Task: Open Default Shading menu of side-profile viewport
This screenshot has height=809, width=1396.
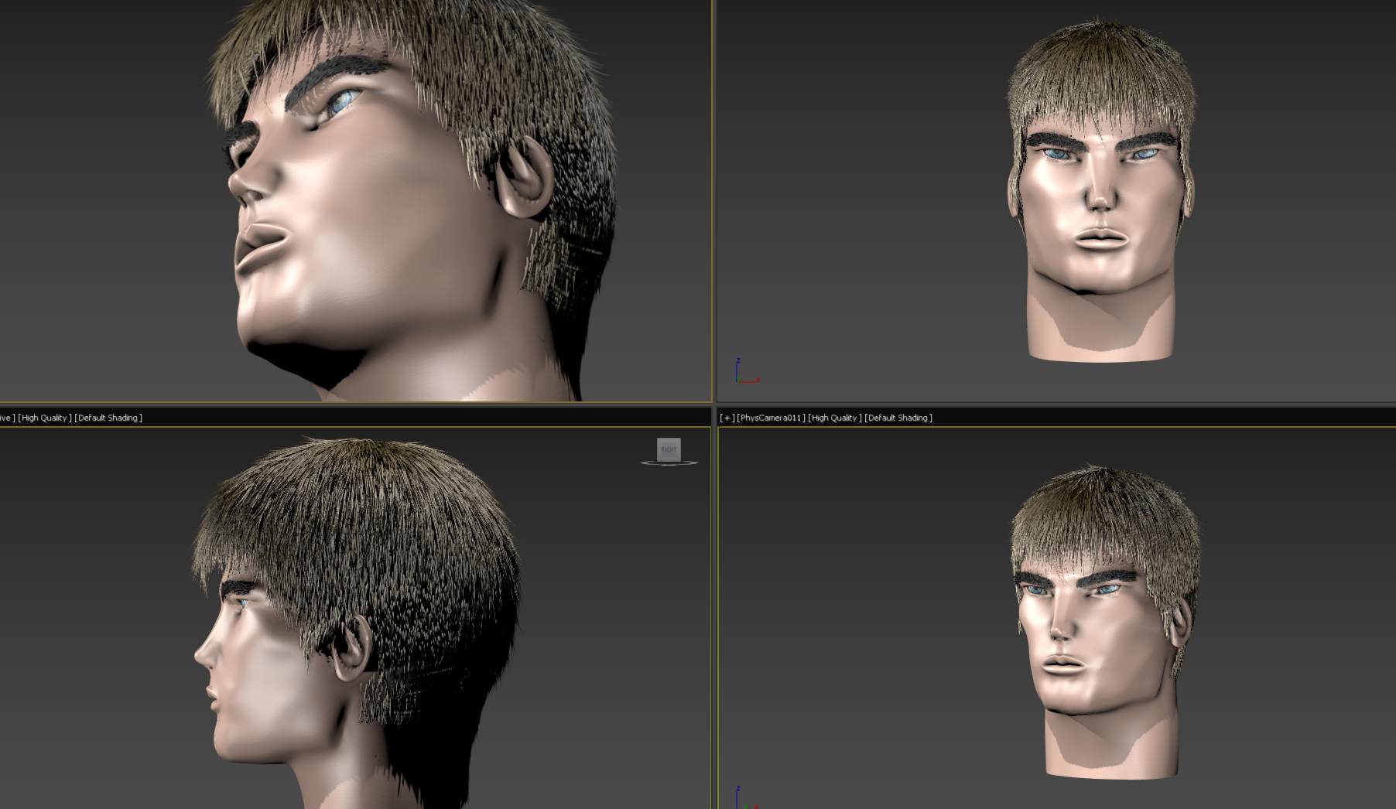Action: [108, 418]
